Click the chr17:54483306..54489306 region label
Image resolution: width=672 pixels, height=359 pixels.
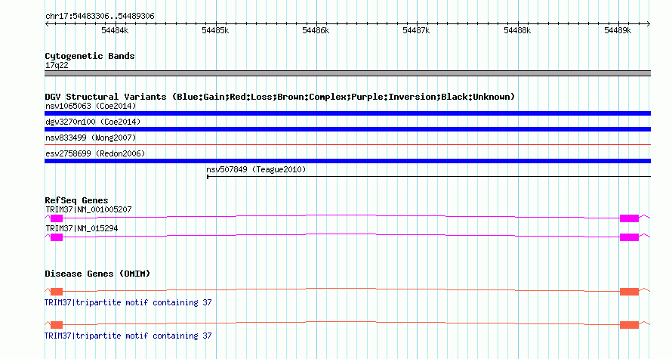point(100,16)
